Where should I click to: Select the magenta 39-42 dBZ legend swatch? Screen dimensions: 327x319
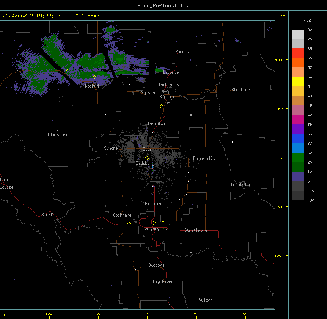298,119
